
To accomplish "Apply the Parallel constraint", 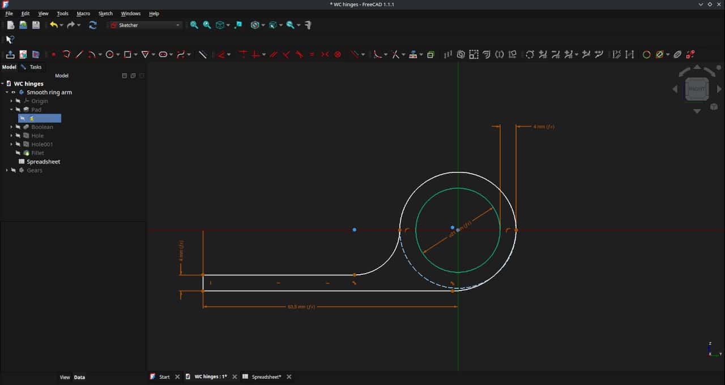I will pos(274,55).
